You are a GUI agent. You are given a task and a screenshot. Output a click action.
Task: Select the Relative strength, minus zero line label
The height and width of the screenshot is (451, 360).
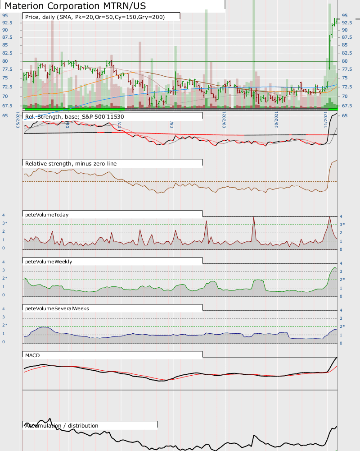pos(71,164)
